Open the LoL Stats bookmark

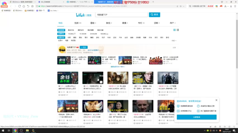(52, 11)
